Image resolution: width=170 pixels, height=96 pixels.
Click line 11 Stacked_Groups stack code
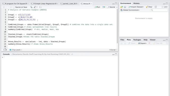tap(28, 34)
